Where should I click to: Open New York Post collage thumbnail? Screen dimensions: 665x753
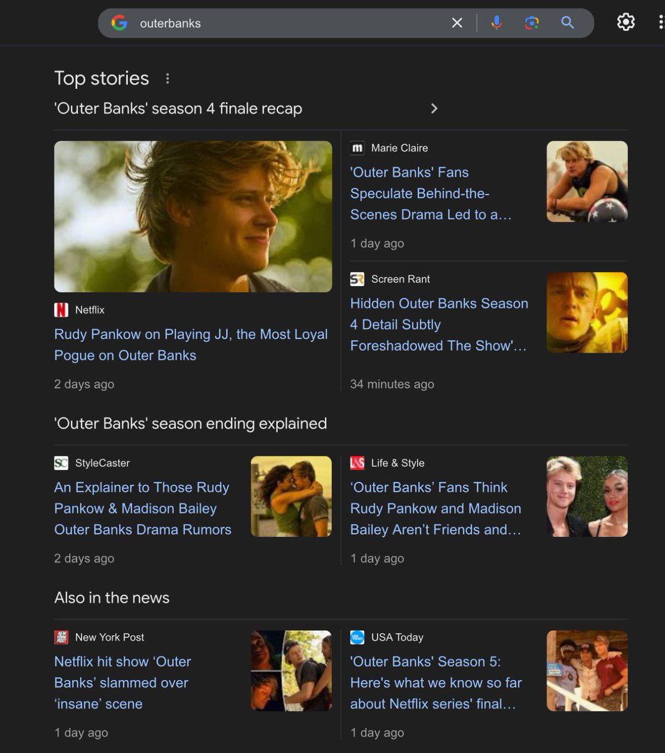point(291,671)
